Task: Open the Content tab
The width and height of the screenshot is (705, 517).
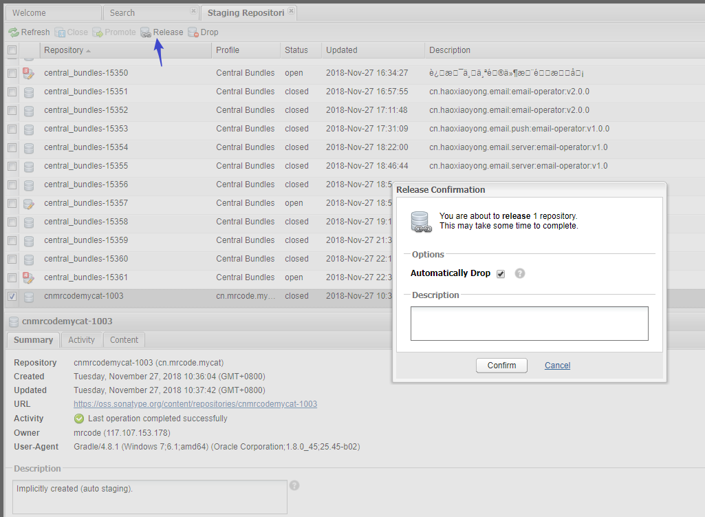Action: tap(124, 340)
